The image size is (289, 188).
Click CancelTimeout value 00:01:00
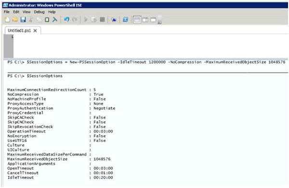pyautogui.click(x=103, y=173)
